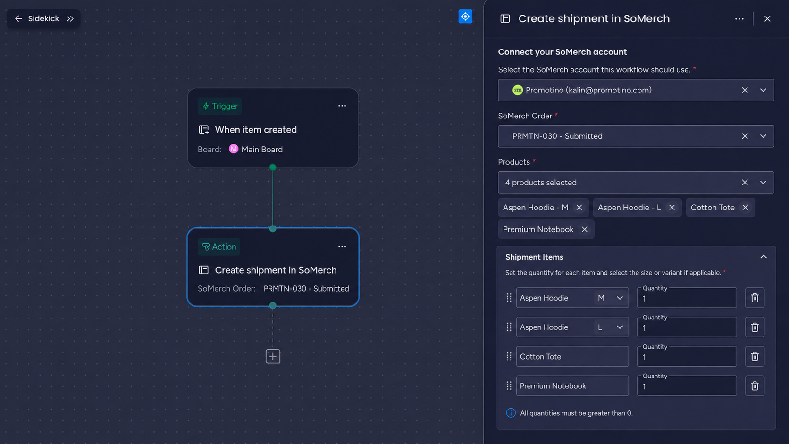Close the Create shipment panel
This screenshot has height=444, width=789.
coord(767,19)
